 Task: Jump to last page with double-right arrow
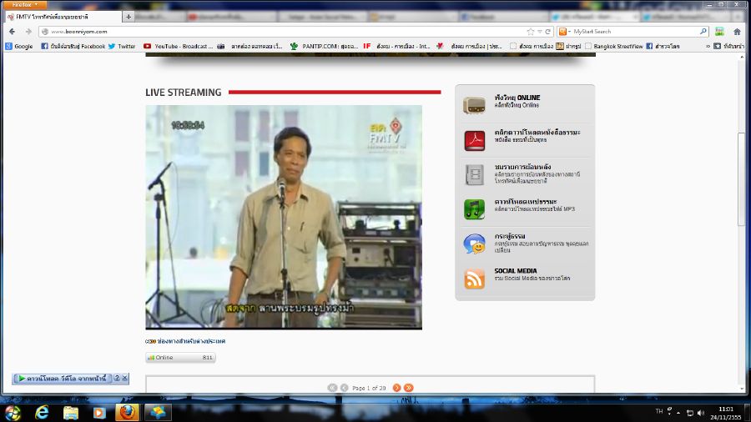(x=408, y=388)
